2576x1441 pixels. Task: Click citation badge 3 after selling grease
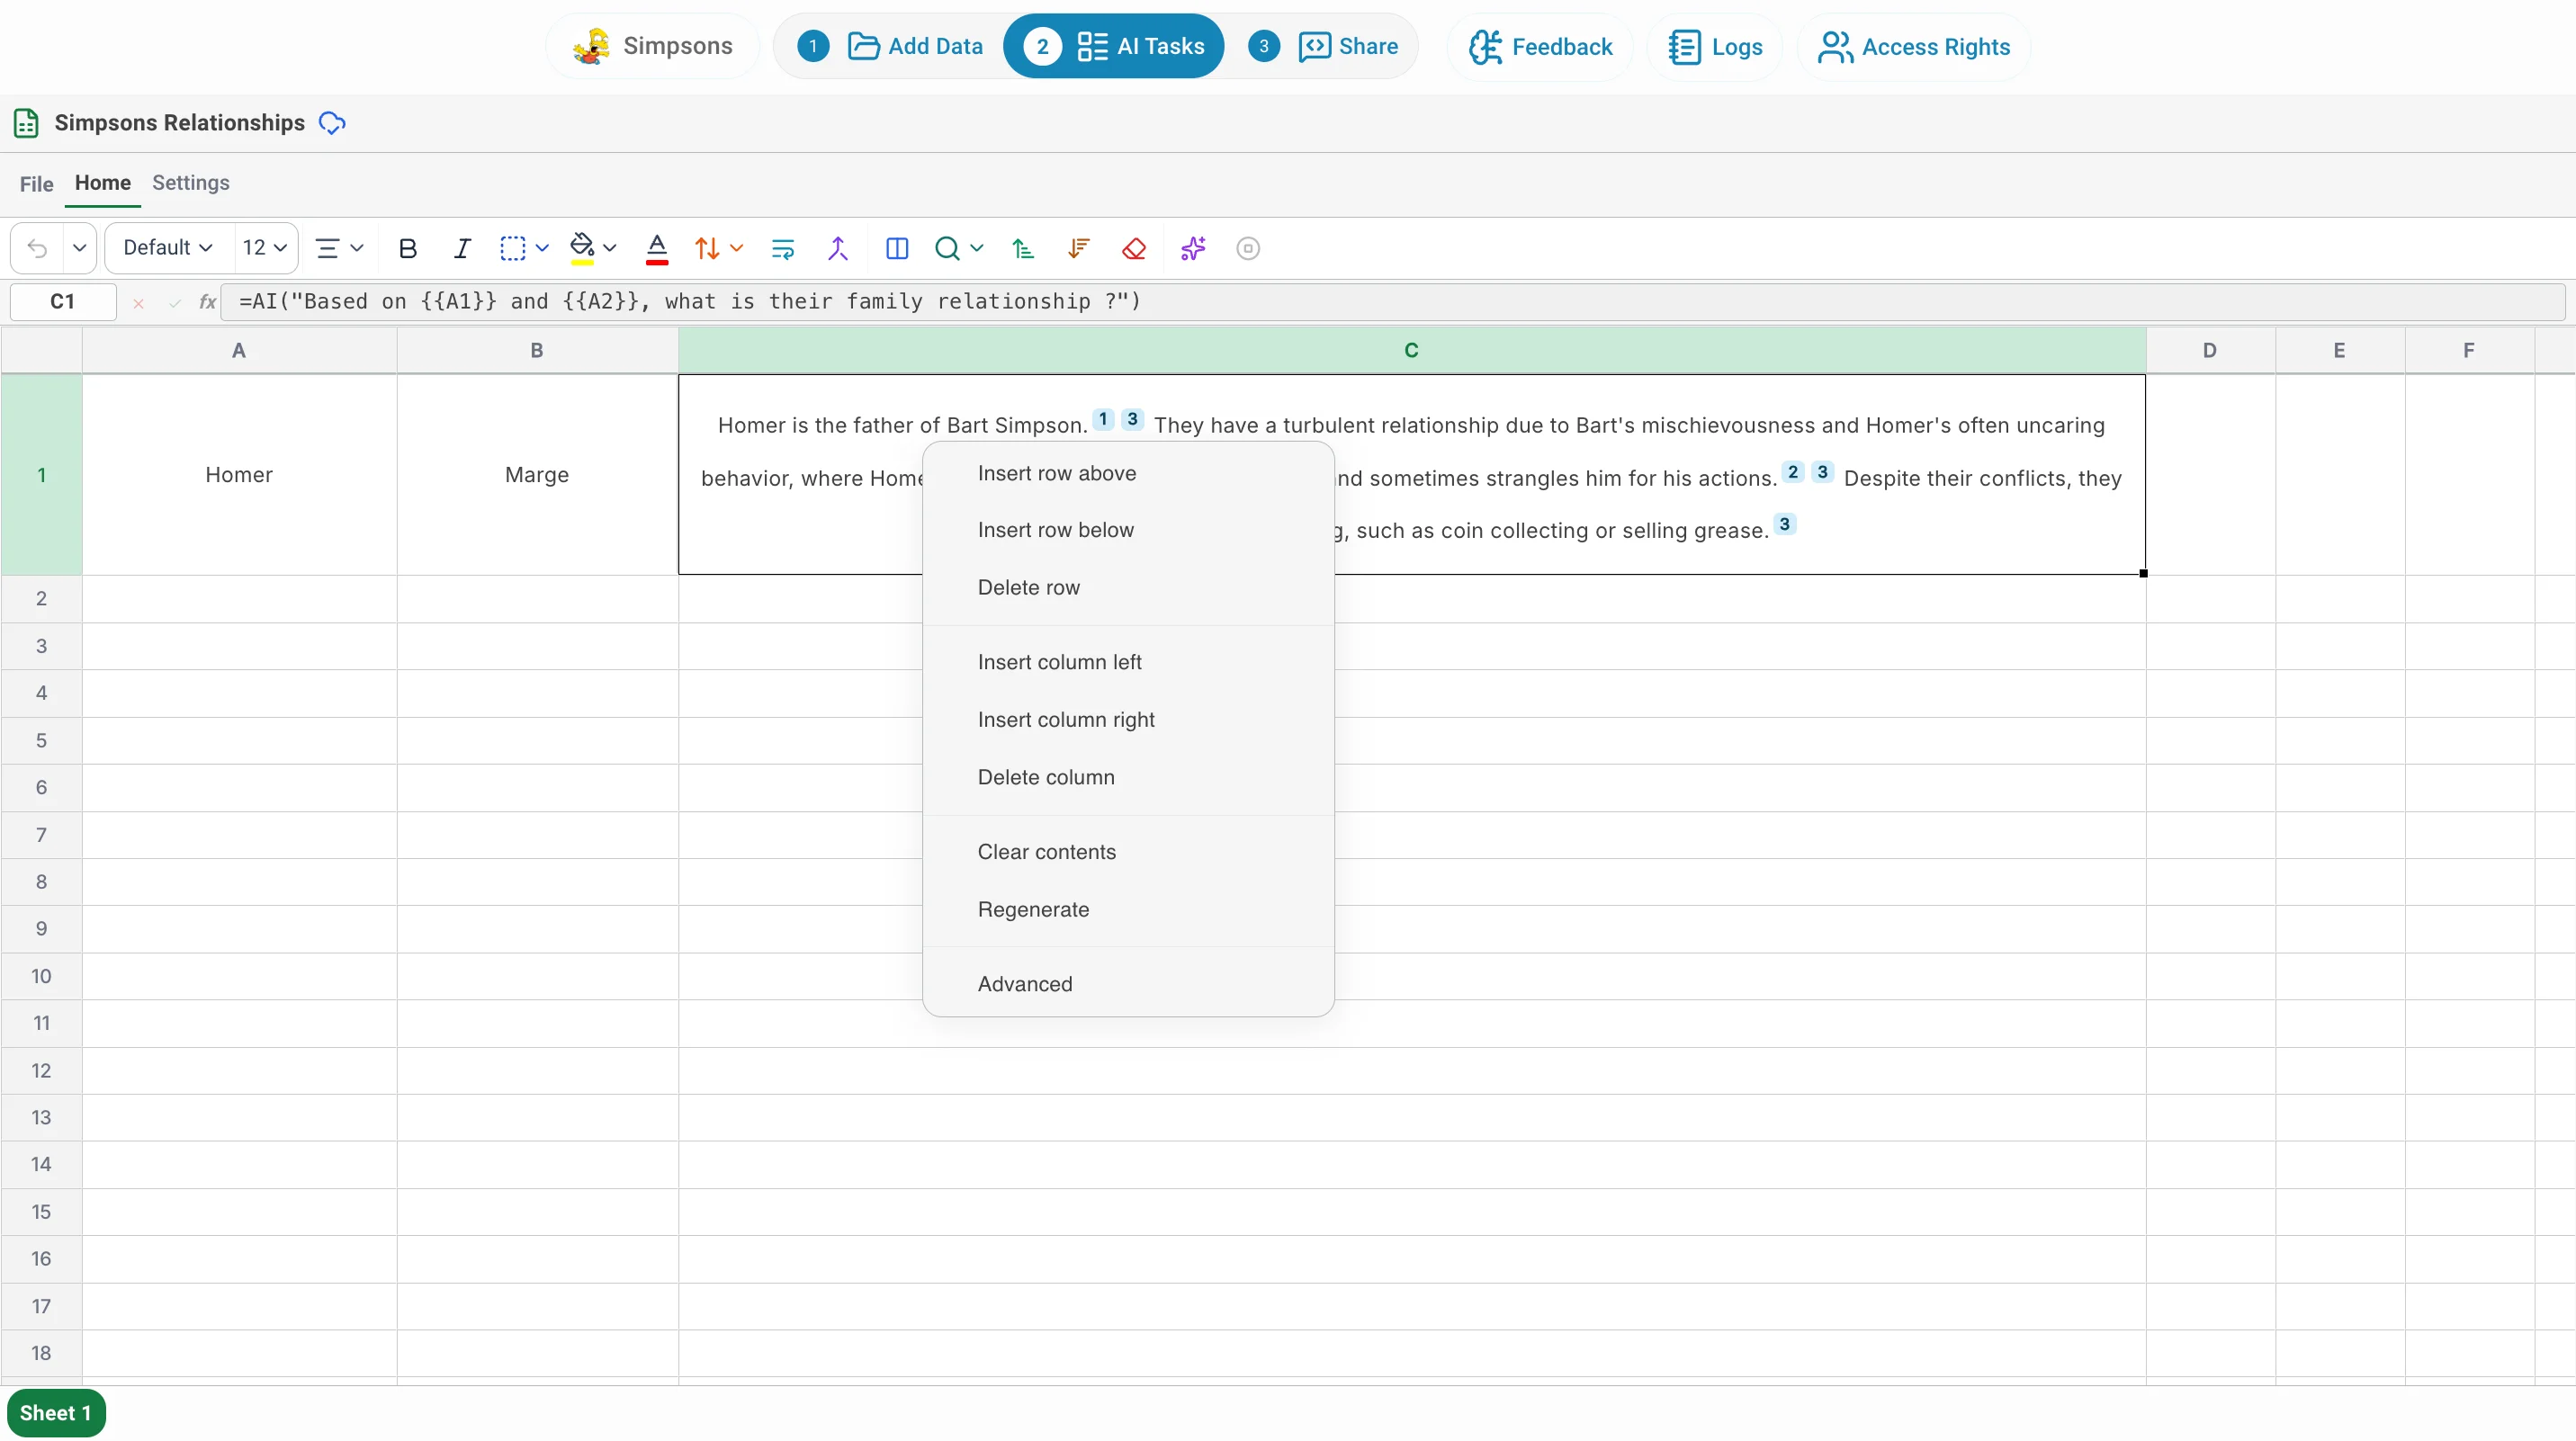tap(1784, 524)
